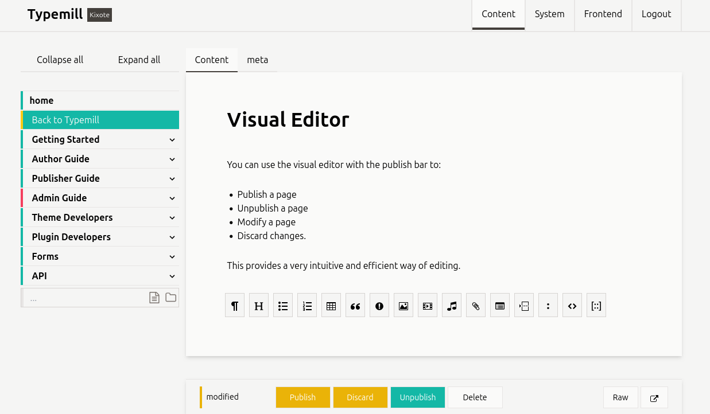Image resolution: width=710 pixels, height=414 pixels.
Task: Insert table of contents block
Action: click(x=500, y=306)
